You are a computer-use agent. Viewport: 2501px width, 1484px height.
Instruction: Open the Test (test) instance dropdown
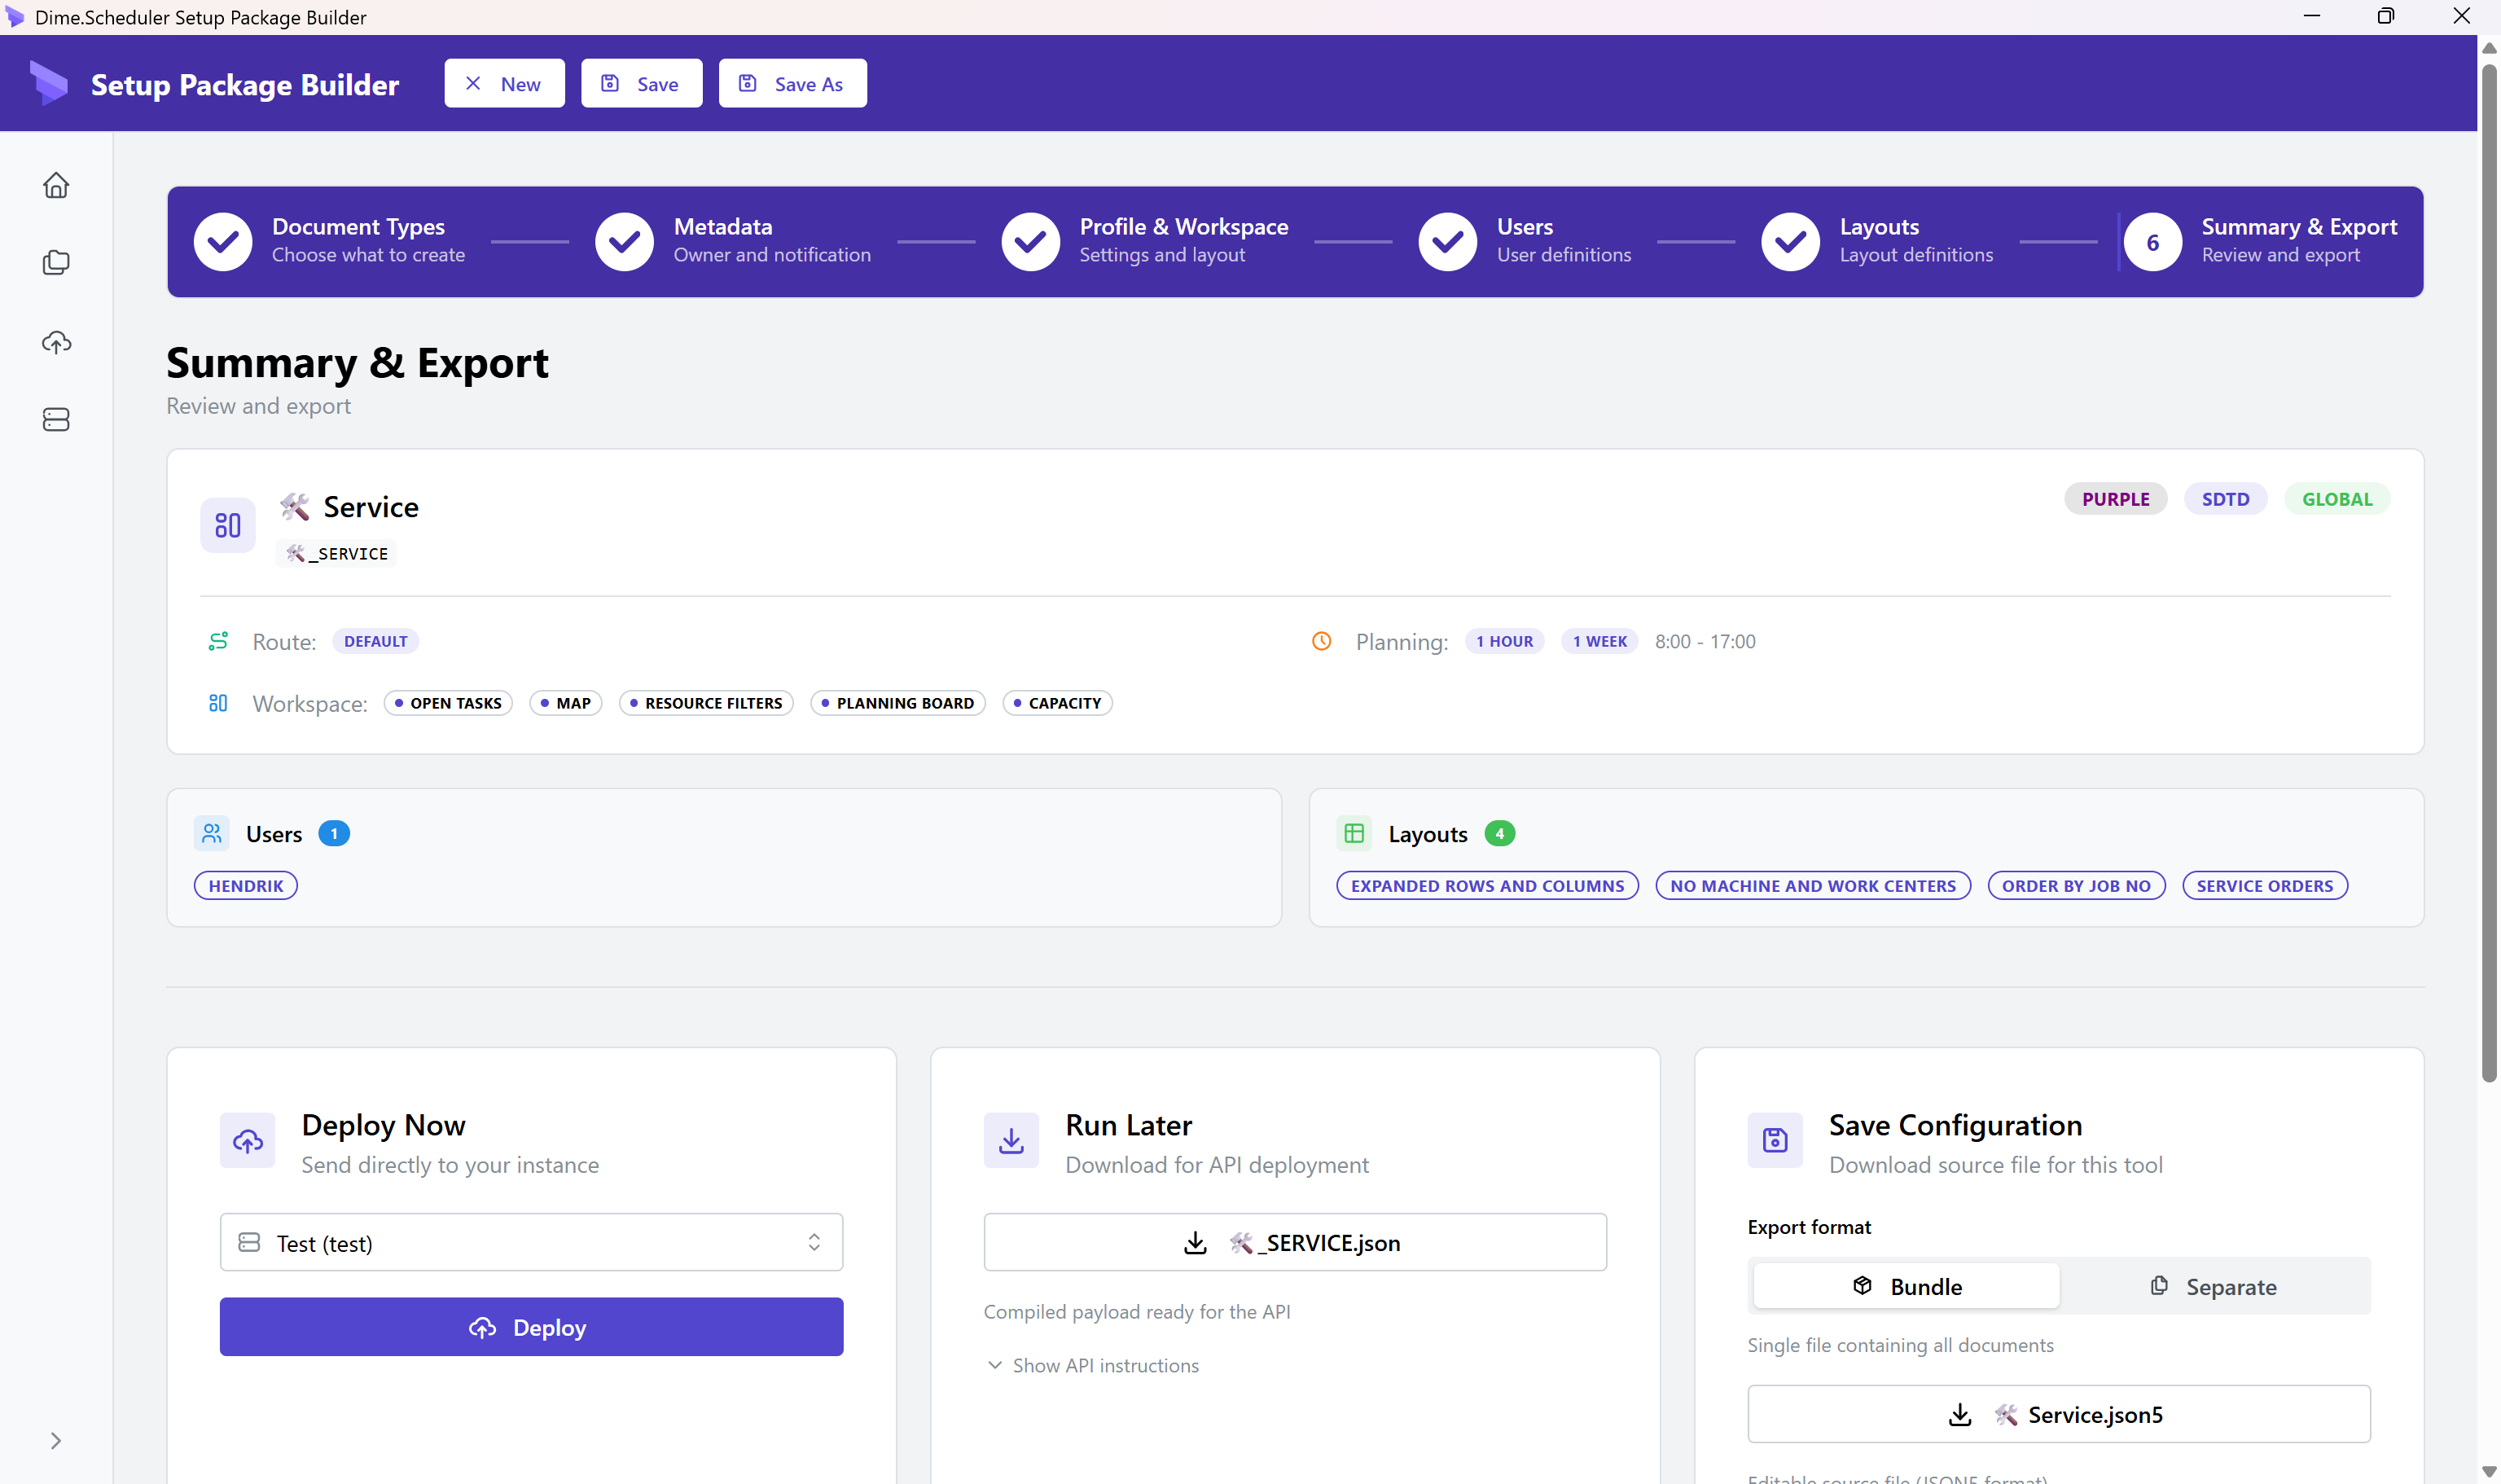tap(531, 1243)
